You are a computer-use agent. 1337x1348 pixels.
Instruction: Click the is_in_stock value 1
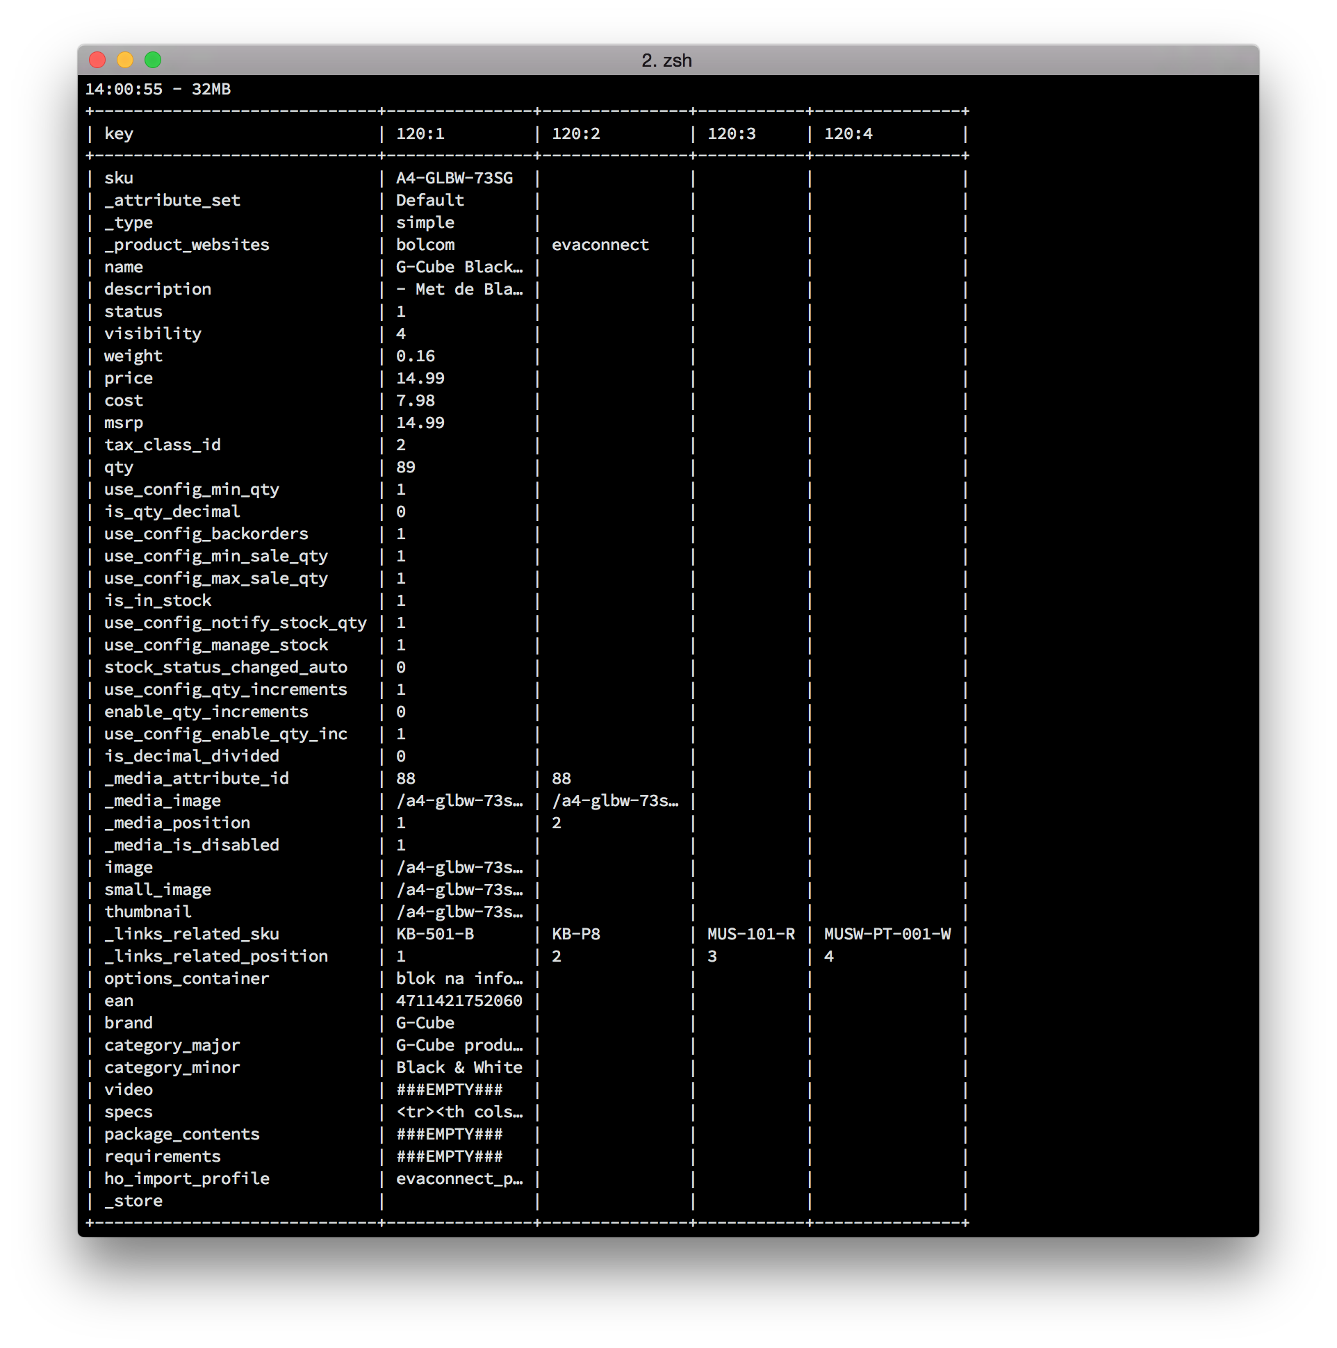coord(398,609)
